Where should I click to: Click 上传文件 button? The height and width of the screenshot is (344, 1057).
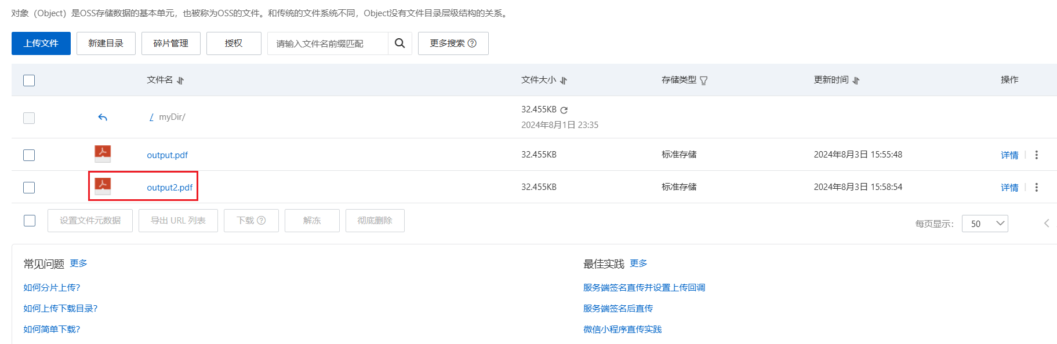pos(41,43)
